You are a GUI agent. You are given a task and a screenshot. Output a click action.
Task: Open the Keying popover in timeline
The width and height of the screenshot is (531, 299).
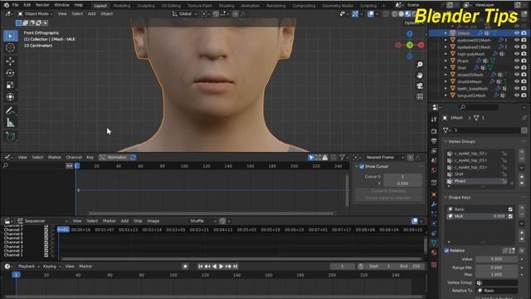coord(51,267)
